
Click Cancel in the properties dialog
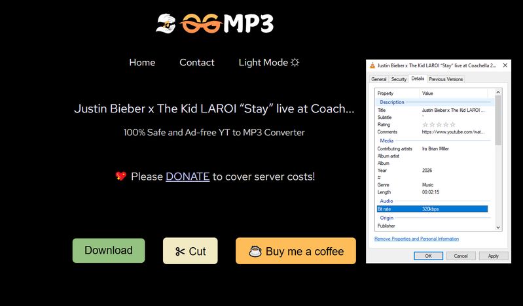[x=461, y=256]
